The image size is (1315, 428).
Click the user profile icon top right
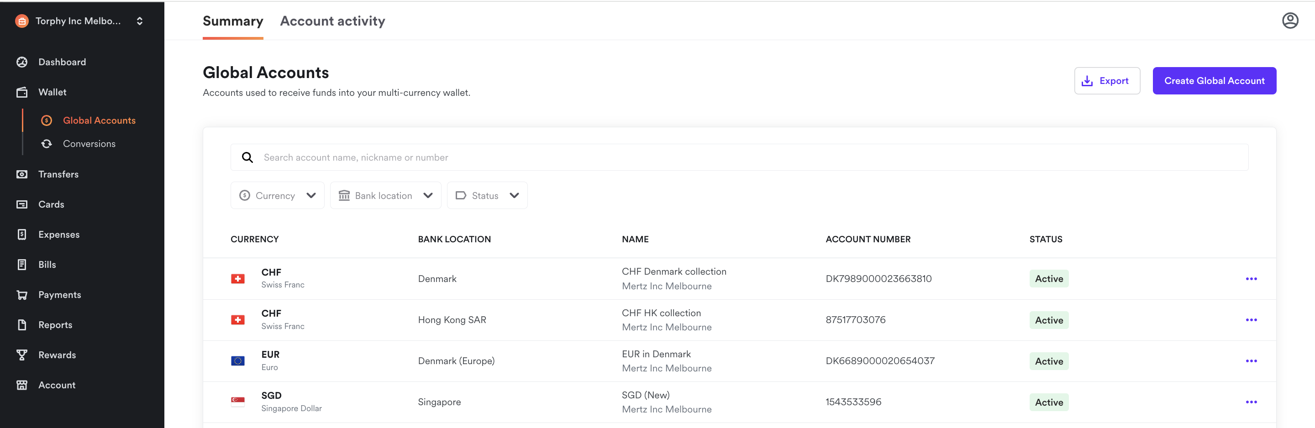(x=1290, y=21)
